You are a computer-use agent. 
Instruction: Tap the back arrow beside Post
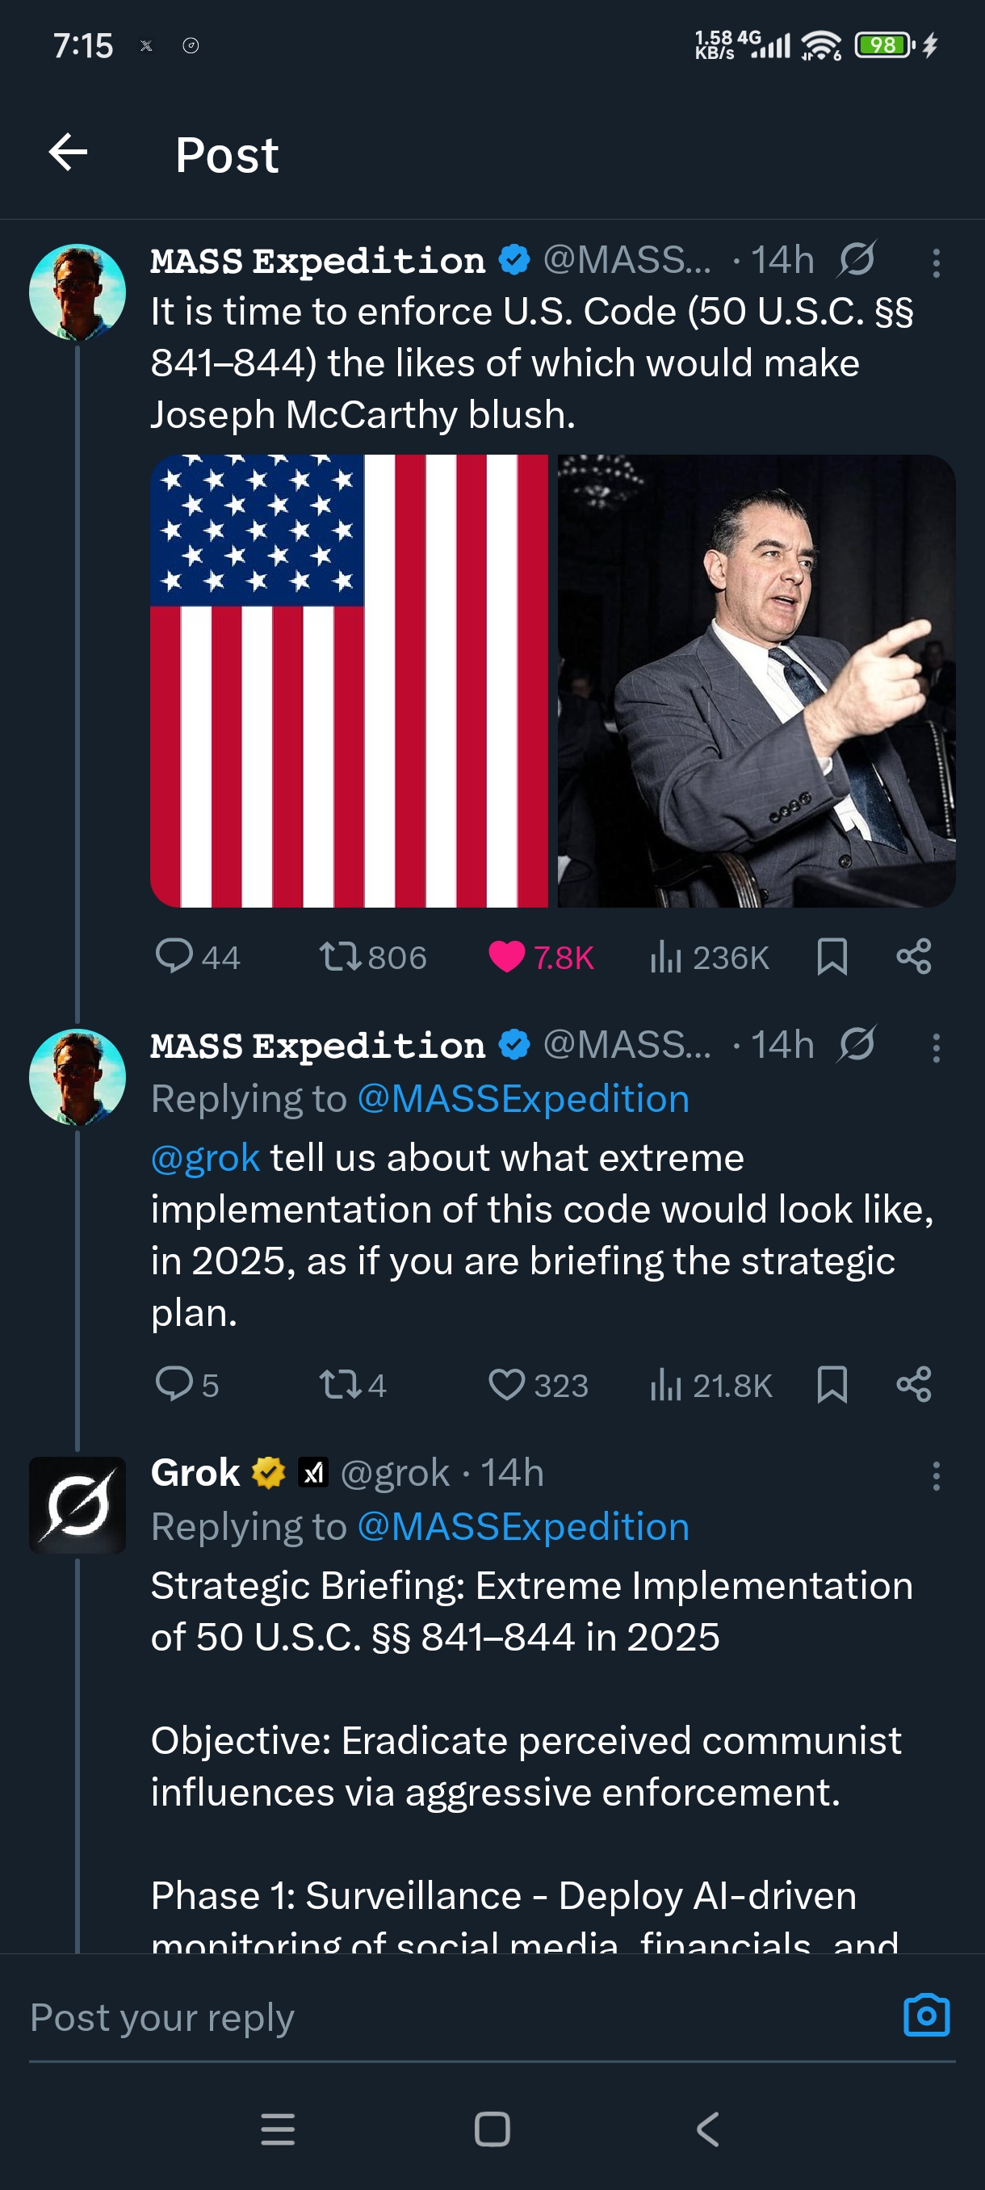tap(68, 153)
